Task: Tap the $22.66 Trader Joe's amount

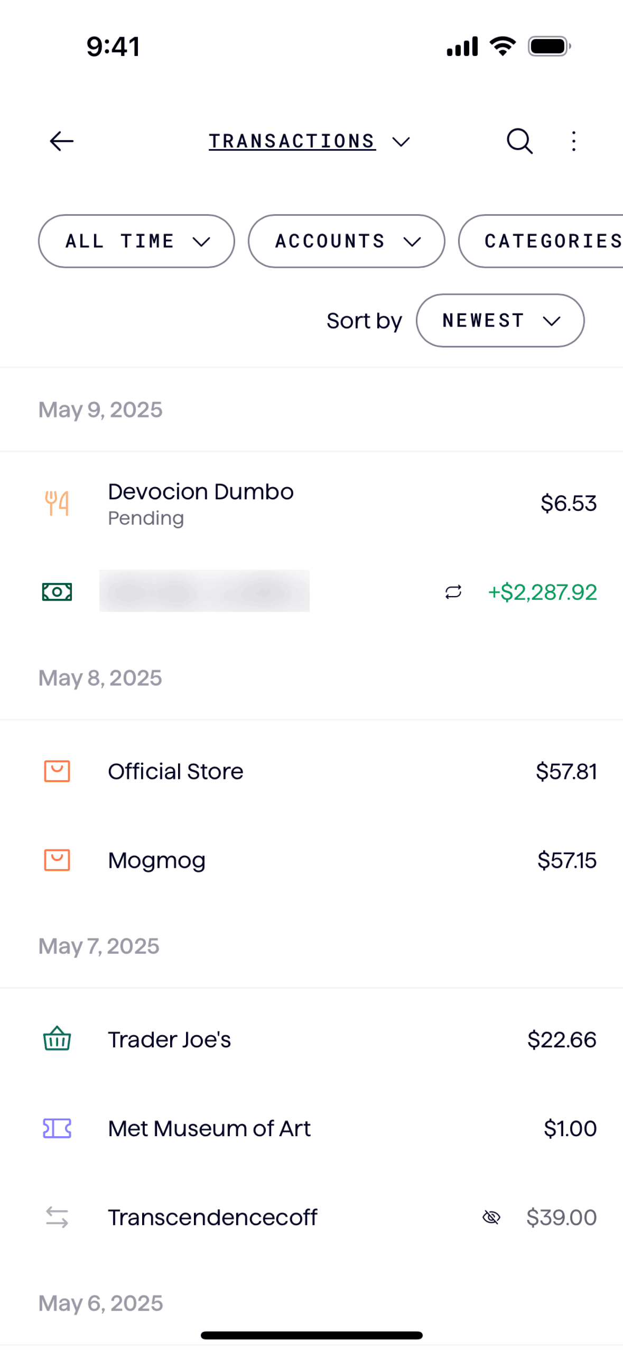Action: point(561,1039)
